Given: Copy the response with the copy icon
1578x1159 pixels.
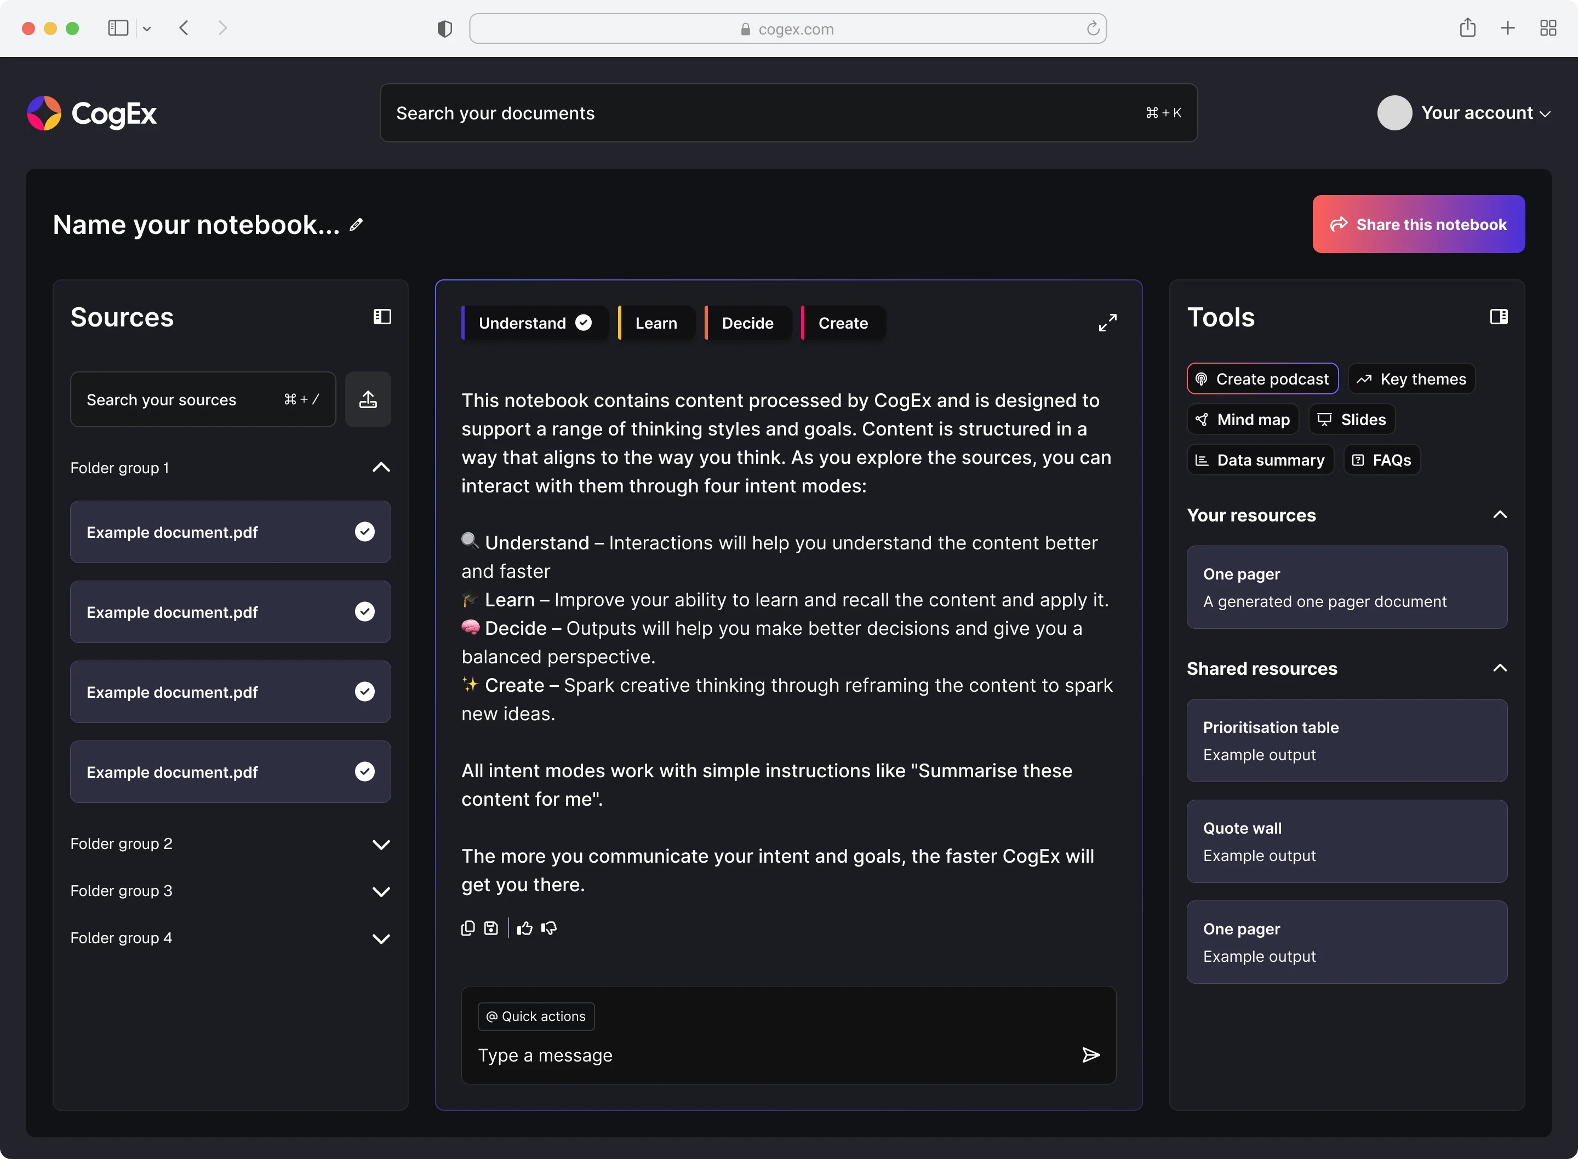Looking at the screenshot, I should point(468,928).
